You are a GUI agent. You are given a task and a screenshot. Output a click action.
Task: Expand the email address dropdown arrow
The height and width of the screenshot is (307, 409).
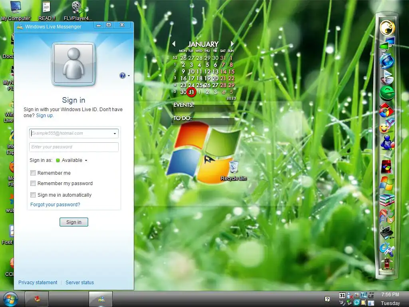(x=115, y=134)
